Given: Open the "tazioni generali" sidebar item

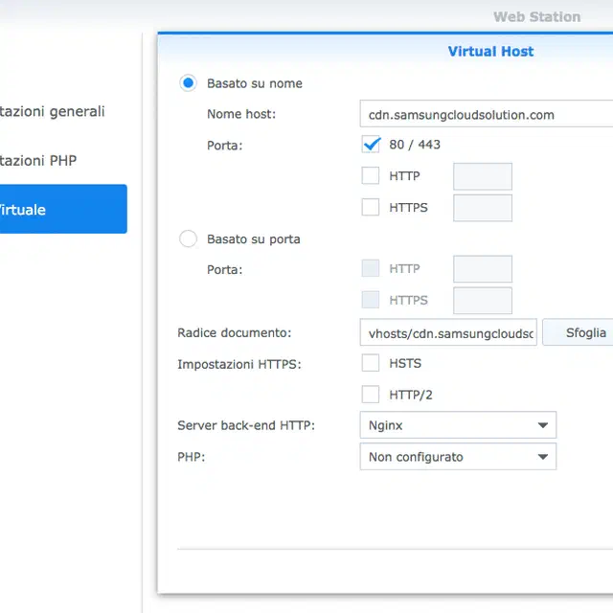Looking at the screenshot, I should coord(53,111).
